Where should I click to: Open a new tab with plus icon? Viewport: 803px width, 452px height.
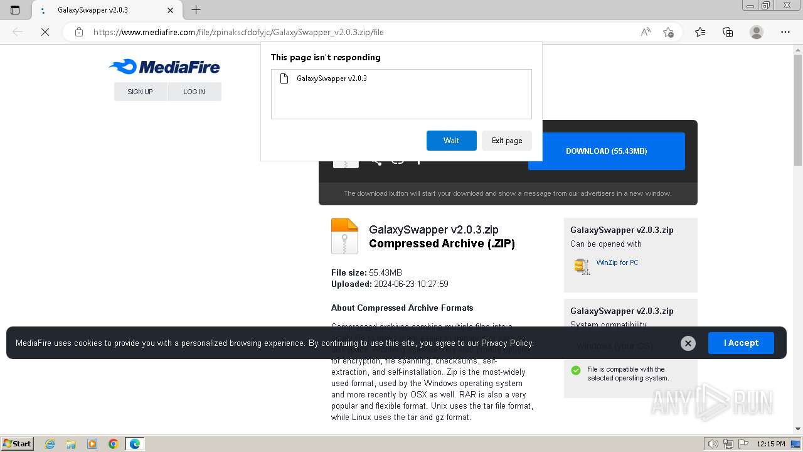point(196,10)
